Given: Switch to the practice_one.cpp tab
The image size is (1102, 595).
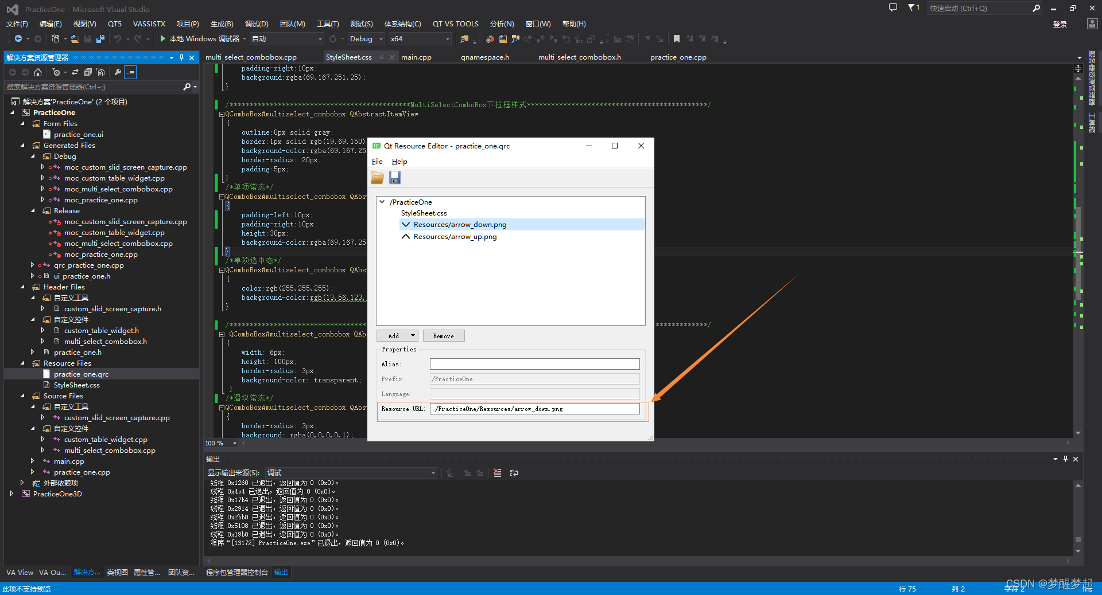Looking at the screenshot, I should click(678, 57).
